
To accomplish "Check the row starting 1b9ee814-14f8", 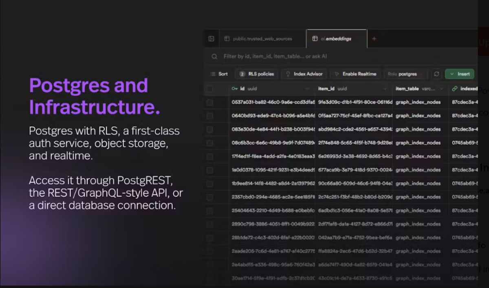I will [x=210, y=183].
